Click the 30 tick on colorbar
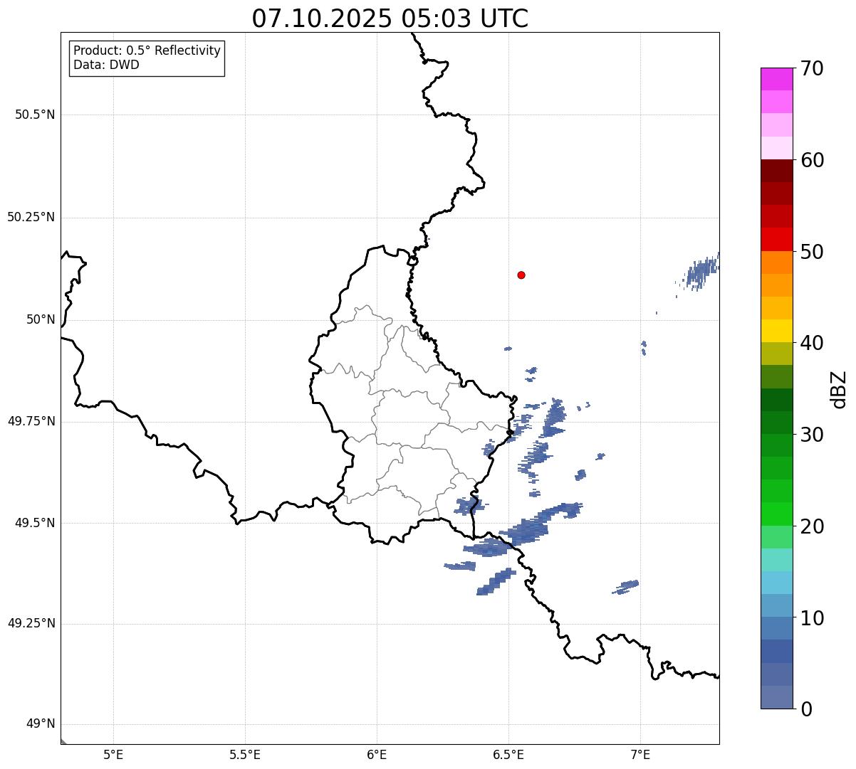 [813, 435]
